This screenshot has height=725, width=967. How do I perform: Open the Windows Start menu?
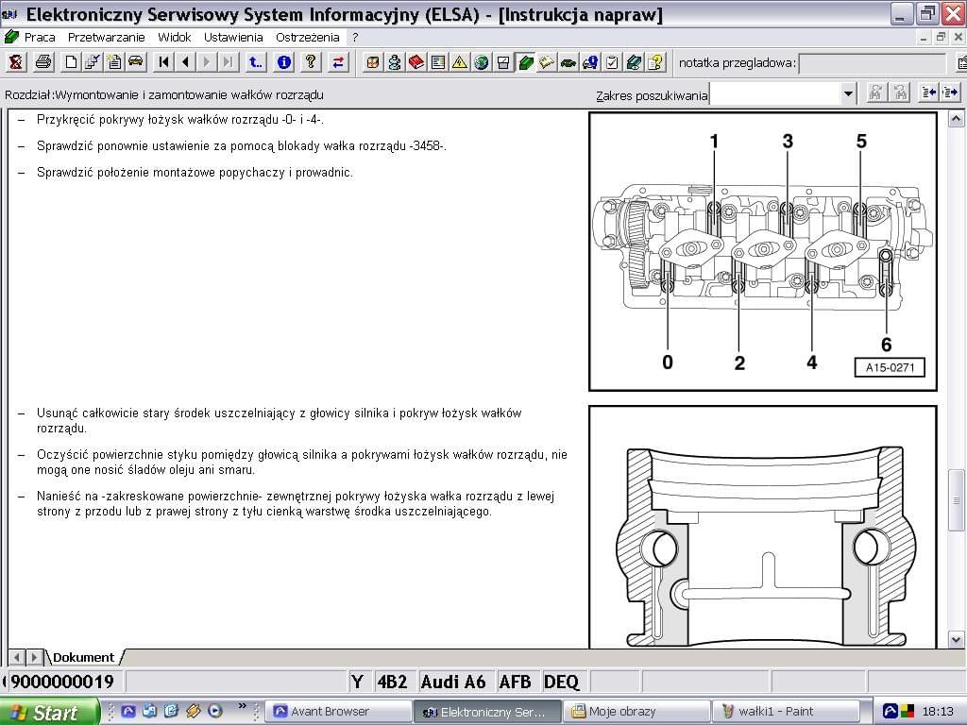[x=49, y=712]
